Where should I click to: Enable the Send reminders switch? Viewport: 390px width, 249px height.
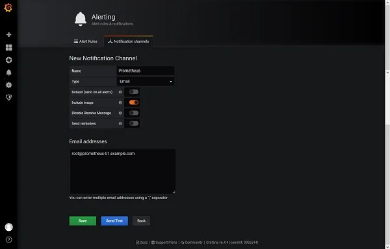coord(134,123)
